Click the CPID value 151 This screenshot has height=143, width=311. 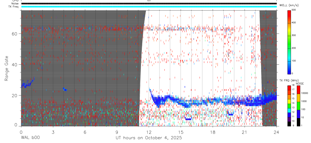[x=149, y=1]
